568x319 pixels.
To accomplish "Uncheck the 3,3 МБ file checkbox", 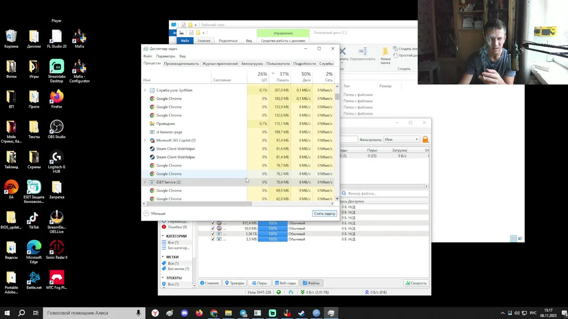I will tap(213, 239).
